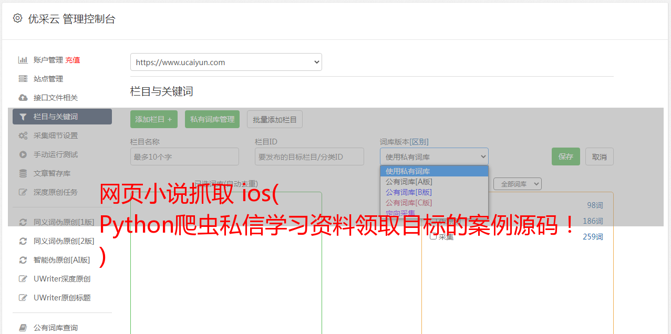Click the 取消 button
Image resolution: width=671 pixels, height=334 pixels.
coord(600,156)
